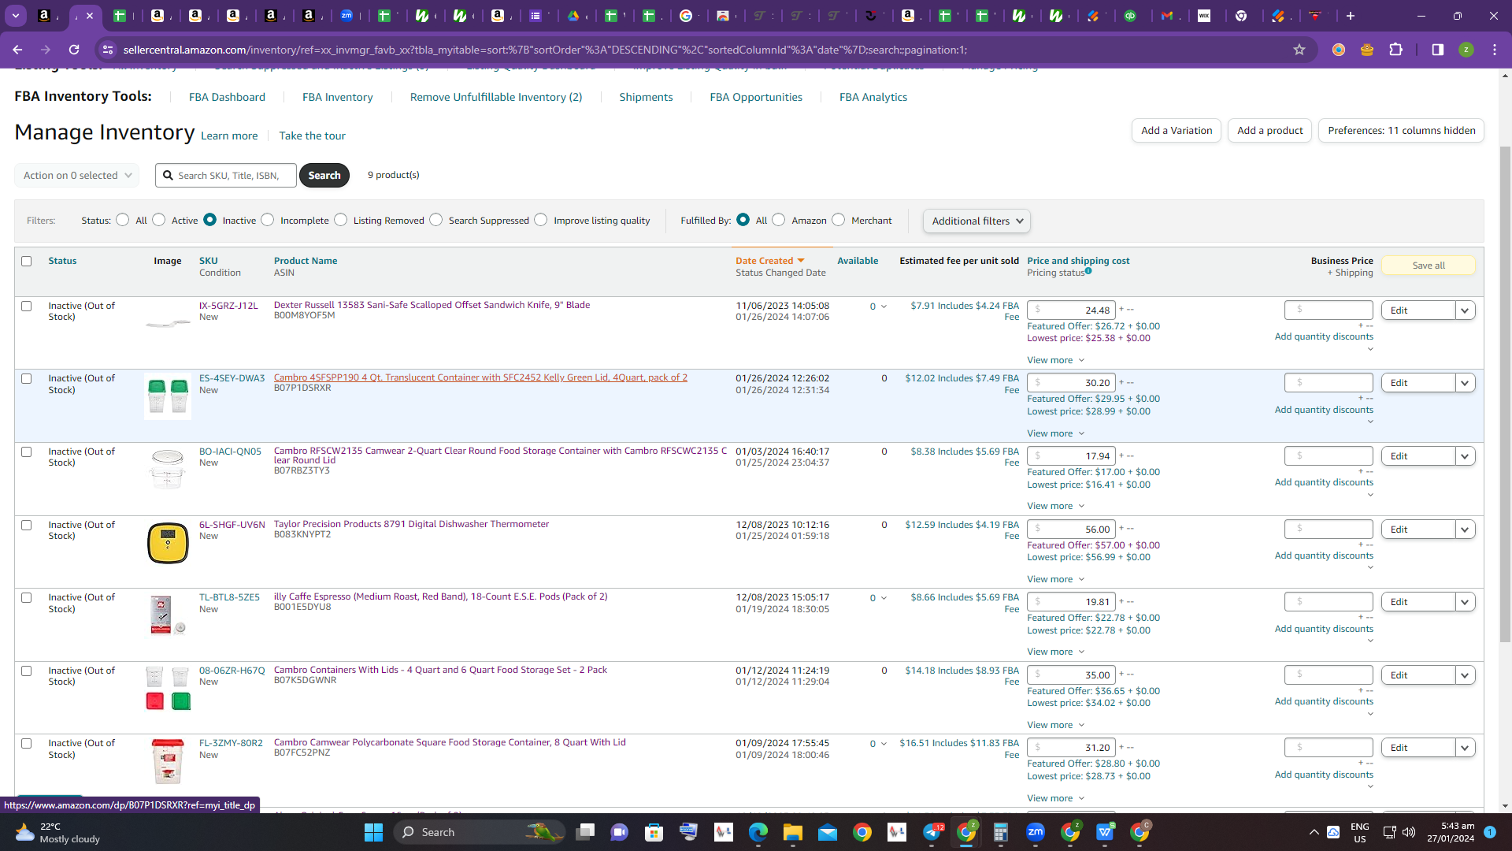View site information icon in address bar
The width and height of the screenshot is (1512, 851).
click(x=108, y=50)
